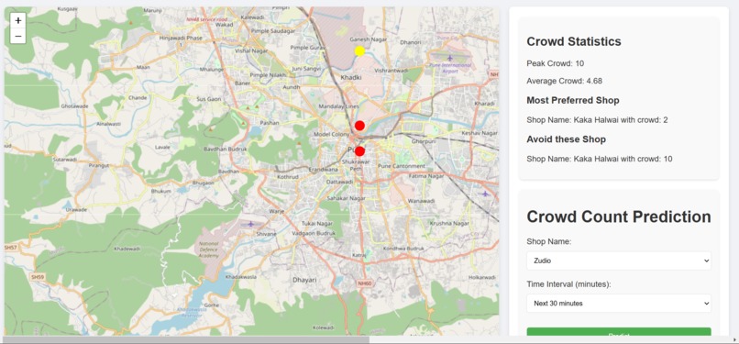Click the airplane icon above Shivane
Viewport: 739px width, 344px height.
pyautogui.click(x=250, y=223)
